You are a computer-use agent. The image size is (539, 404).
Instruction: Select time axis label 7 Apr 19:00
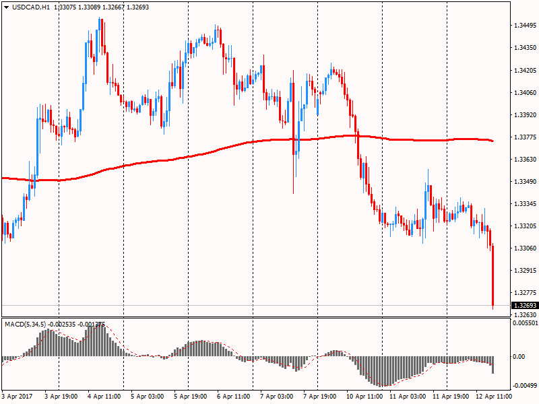pos(319,397)
